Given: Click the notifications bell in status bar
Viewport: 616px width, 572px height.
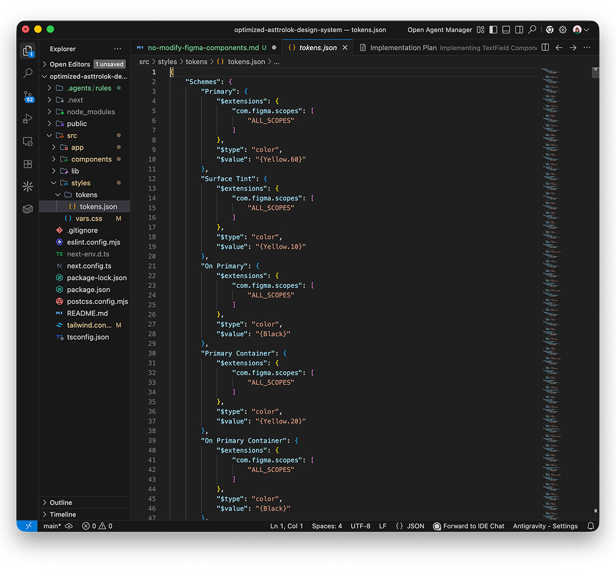Looking at the screenshot, I should click(x=590, y=526).
